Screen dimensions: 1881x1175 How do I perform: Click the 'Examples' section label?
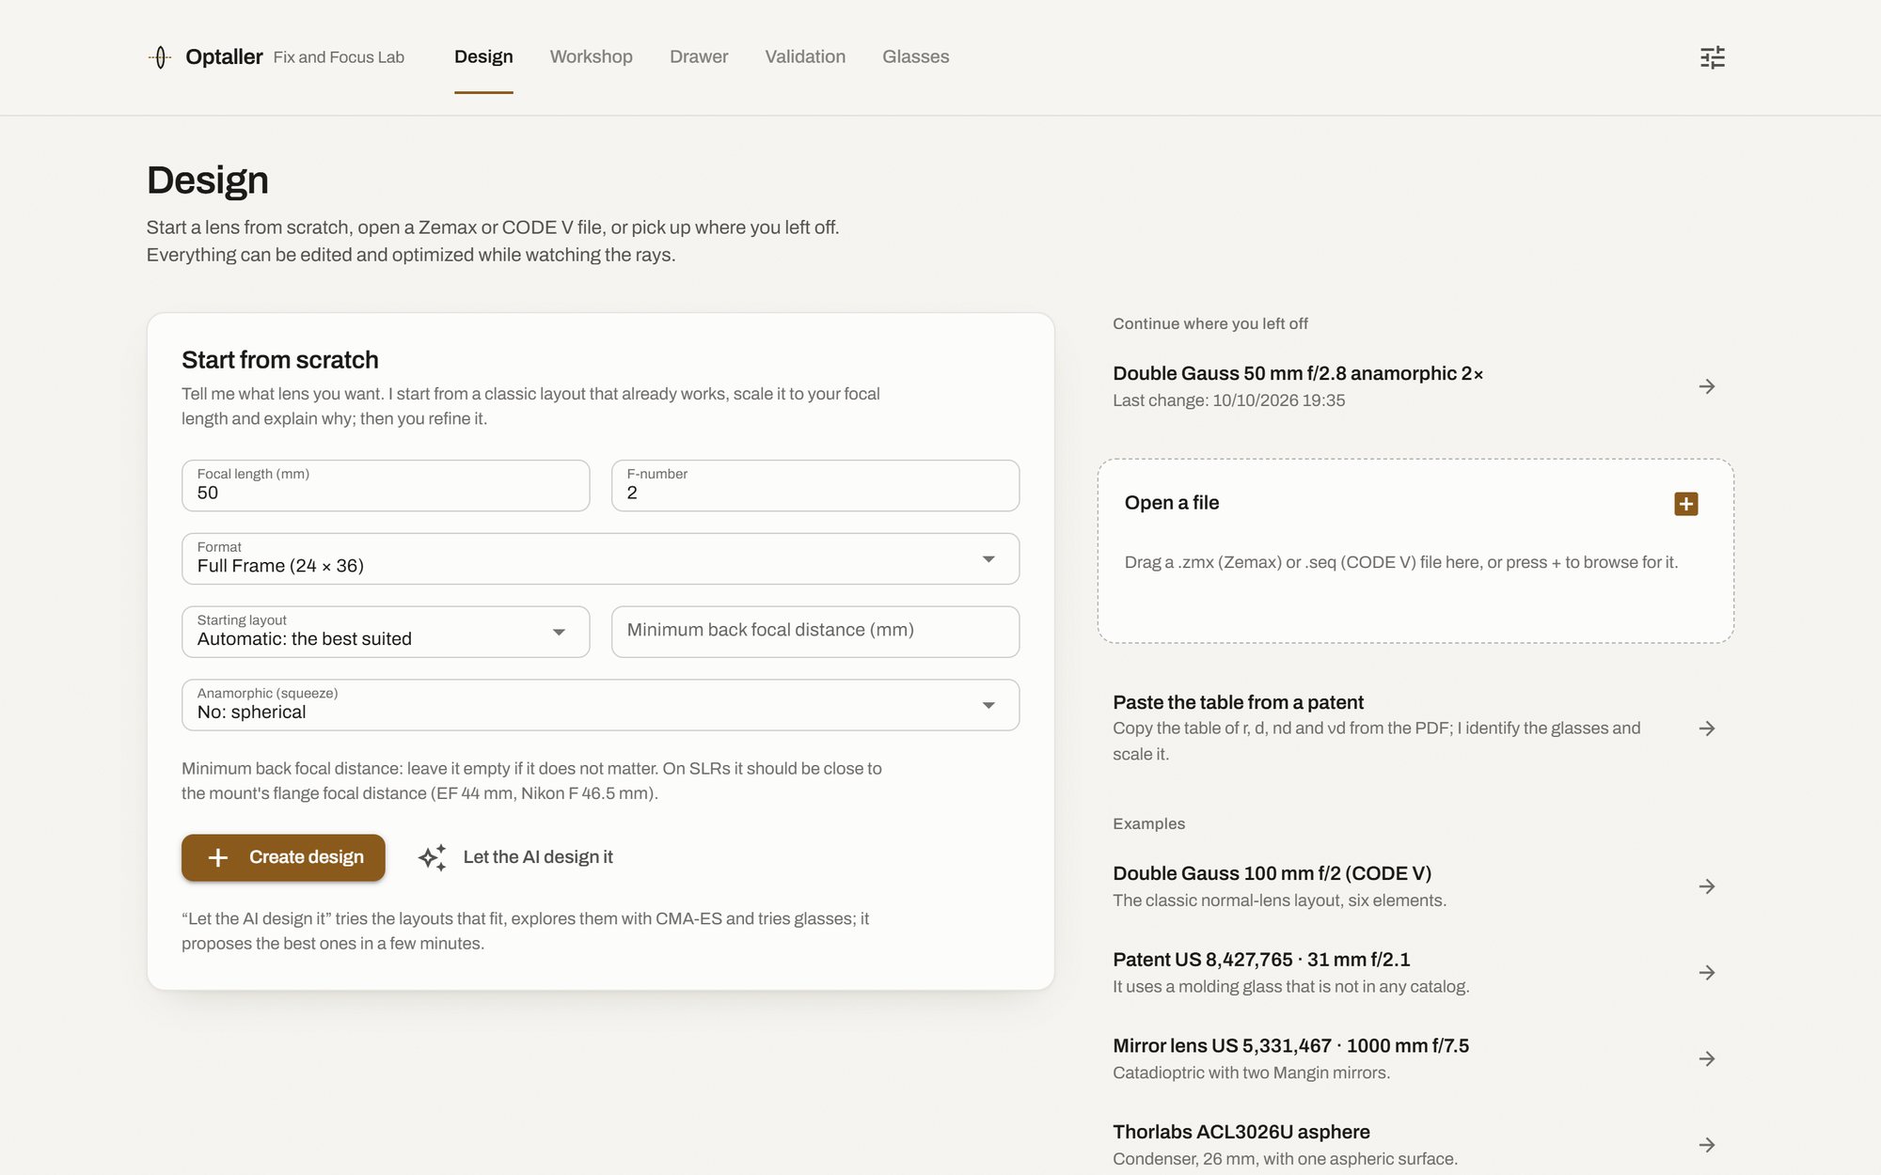click(1148, 823)
